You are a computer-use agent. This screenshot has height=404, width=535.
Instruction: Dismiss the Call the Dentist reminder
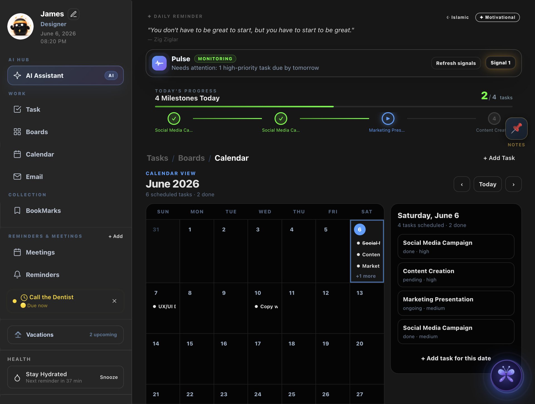tap(114, 301)
